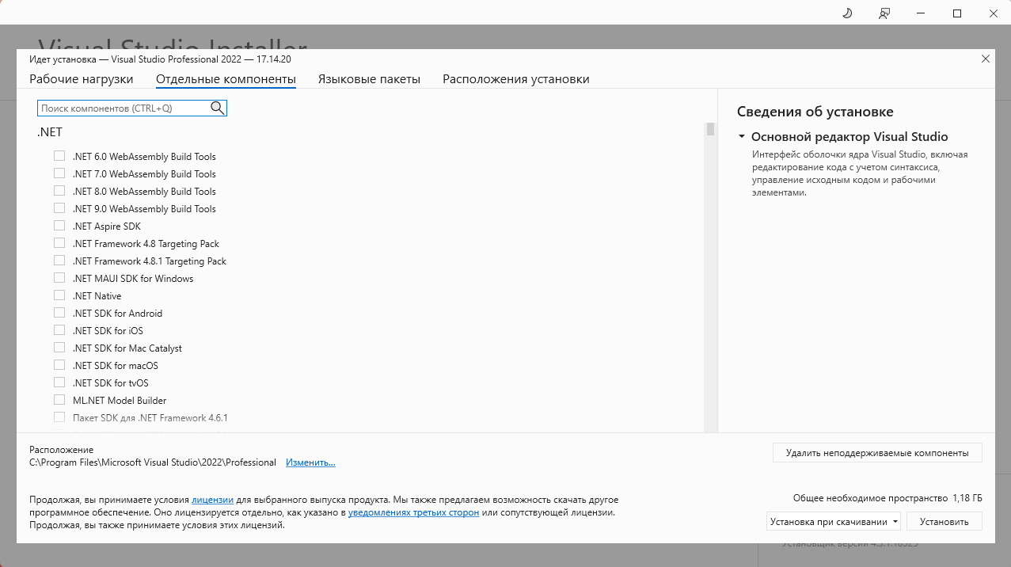The height and width of the screenshot is (567, 1011).
Task: Click Удалить неподдерживаемые компоненты button
Action: tap(876, 453)
